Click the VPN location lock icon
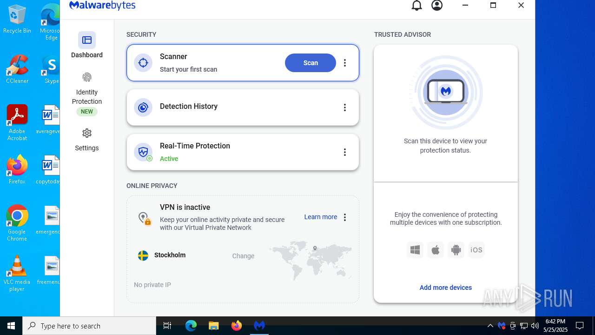This screenshot has height=335, width=595. coord(144,218)
